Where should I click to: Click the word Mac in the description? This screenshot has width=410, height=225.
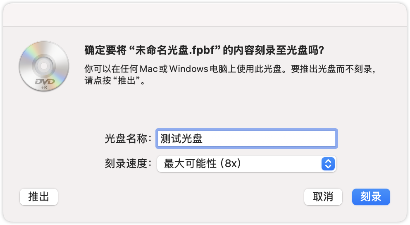coord(150,68)
